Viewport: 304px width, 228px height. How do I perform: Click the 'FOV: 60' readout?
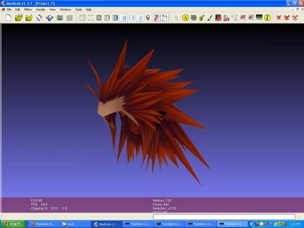tap(37, 201)
